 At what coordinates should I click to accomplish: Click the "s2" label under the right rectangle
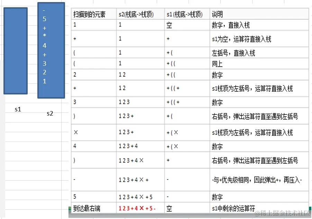coord(50,113)
